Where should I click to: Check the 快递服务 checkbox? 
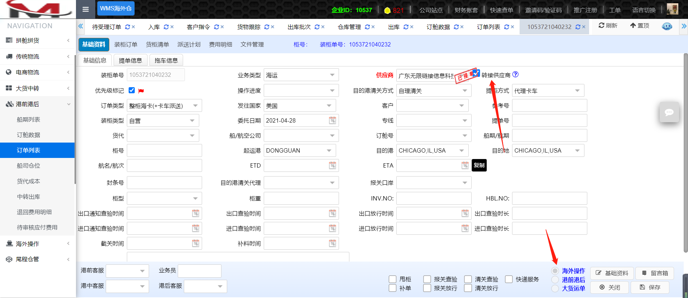pyautogui.click(x=509, y=279)
